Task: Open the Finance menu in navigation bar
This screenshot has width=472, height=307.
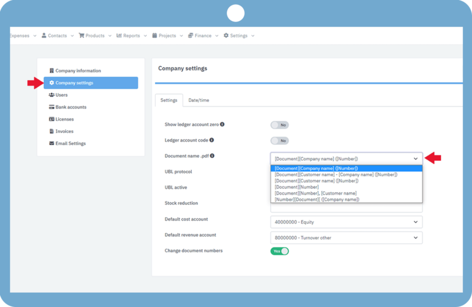Action: (x=203, y=36)
